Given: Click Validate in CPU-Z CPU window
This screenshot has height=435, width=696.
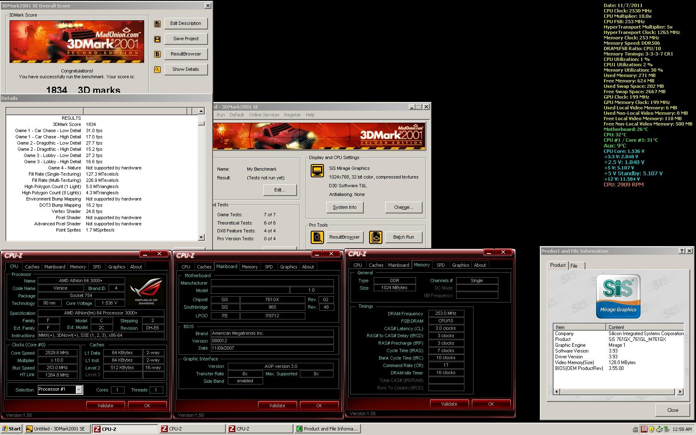Looking at the screenshot, I should coord(105,406).
